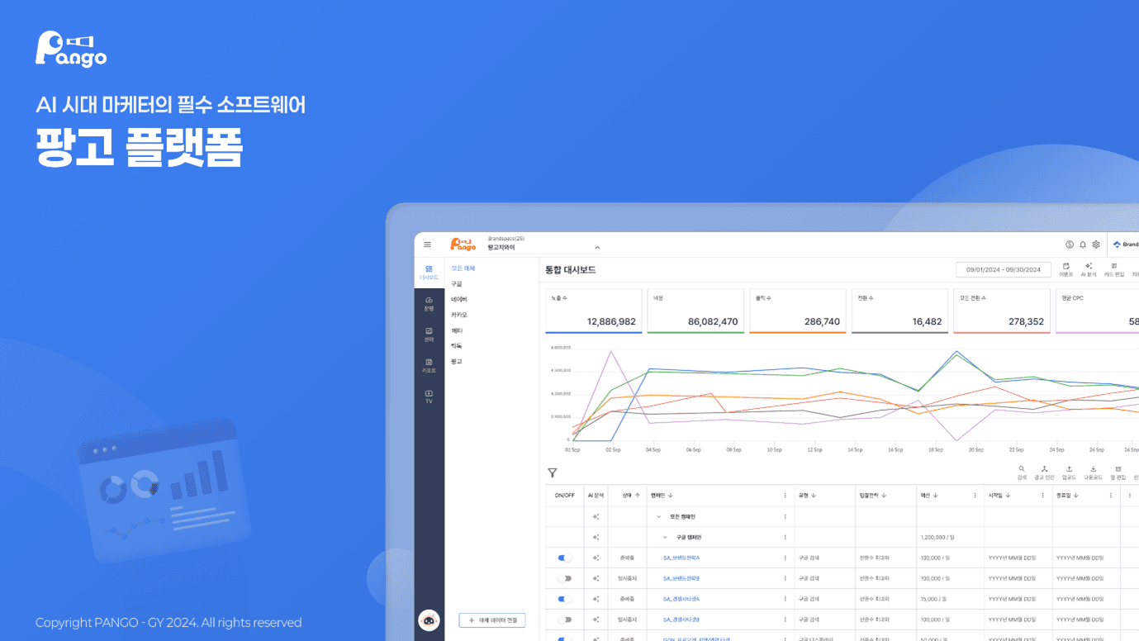Click the orange Pango logo in header
The height and width of the screenshot is (641, 1139).
pos(463,245)
